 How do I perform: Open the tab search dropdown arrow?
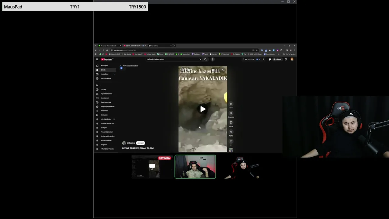coord(95,46)
